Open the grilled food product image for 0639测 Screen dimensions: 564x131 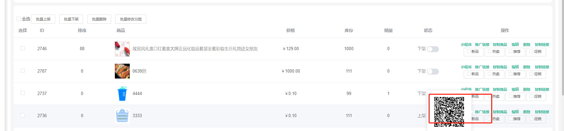pos(122,71)
